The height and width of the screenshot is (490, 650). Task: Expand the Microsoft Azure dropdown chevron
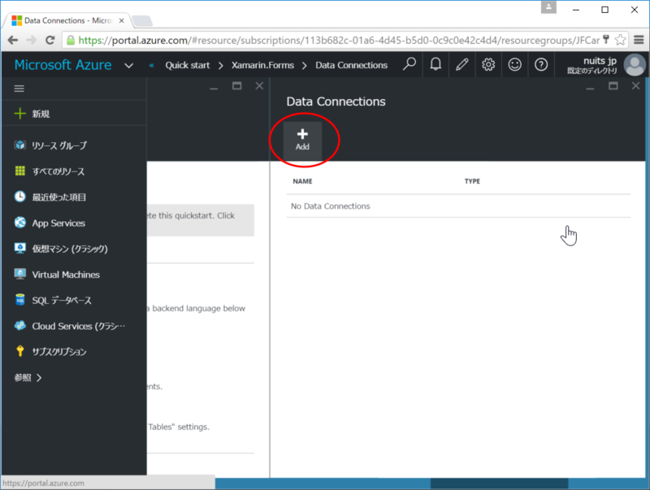pyautogui.click(x=129, y=66)
